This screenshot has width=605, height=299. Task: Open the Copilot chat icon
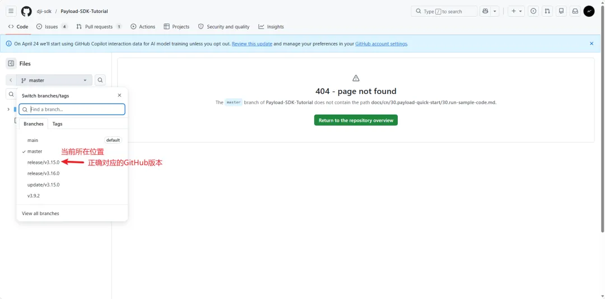click(x=485, y=11)
